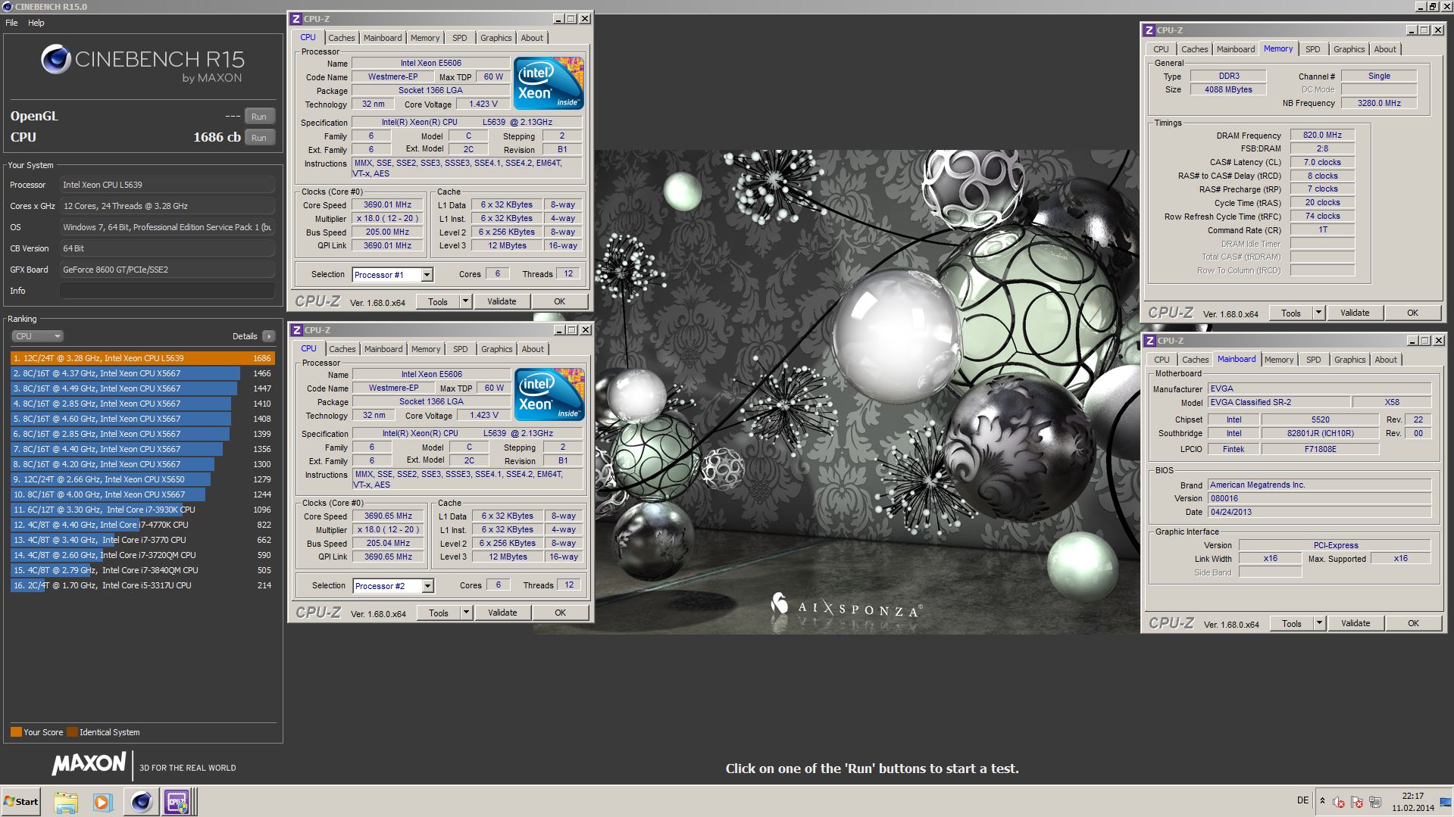Click OK in Processor #2 CPU-Z window

point(561,613)
